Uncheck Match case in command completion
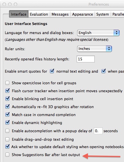 7,114
